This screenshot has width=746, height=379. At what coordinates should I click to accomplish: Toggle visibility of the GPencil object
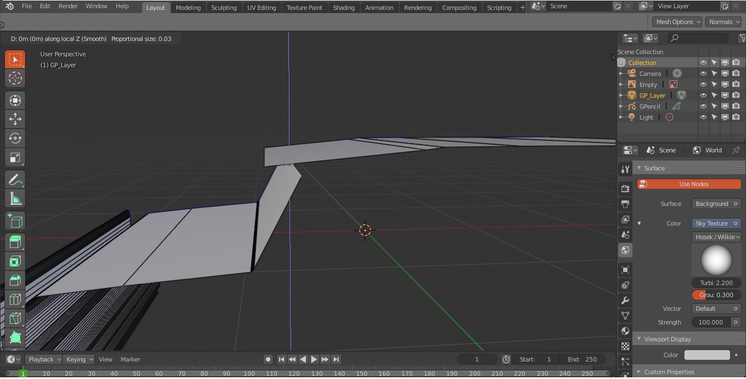(x=703, y=106)
